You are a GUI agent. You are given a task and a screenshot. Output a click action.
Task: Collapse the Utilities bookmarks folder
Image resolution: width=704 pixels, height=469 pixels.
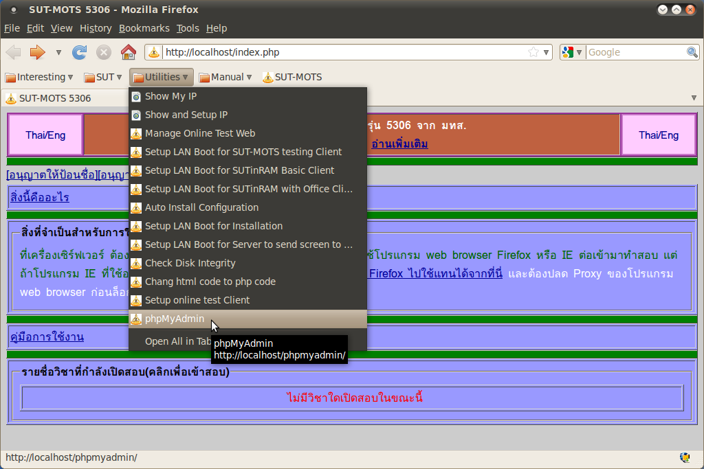[x=161, y=77]
